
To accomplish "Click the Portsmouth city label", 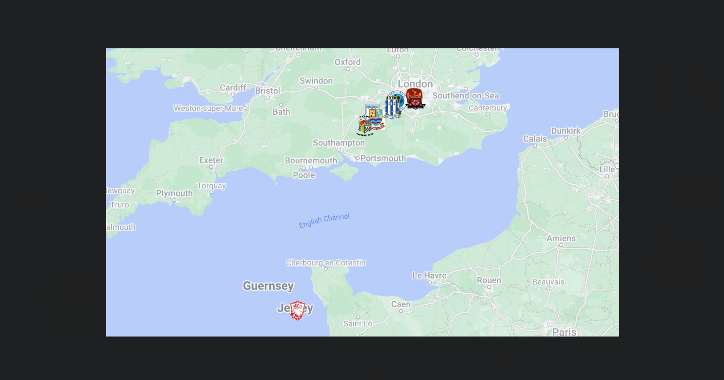I will 383,158.
